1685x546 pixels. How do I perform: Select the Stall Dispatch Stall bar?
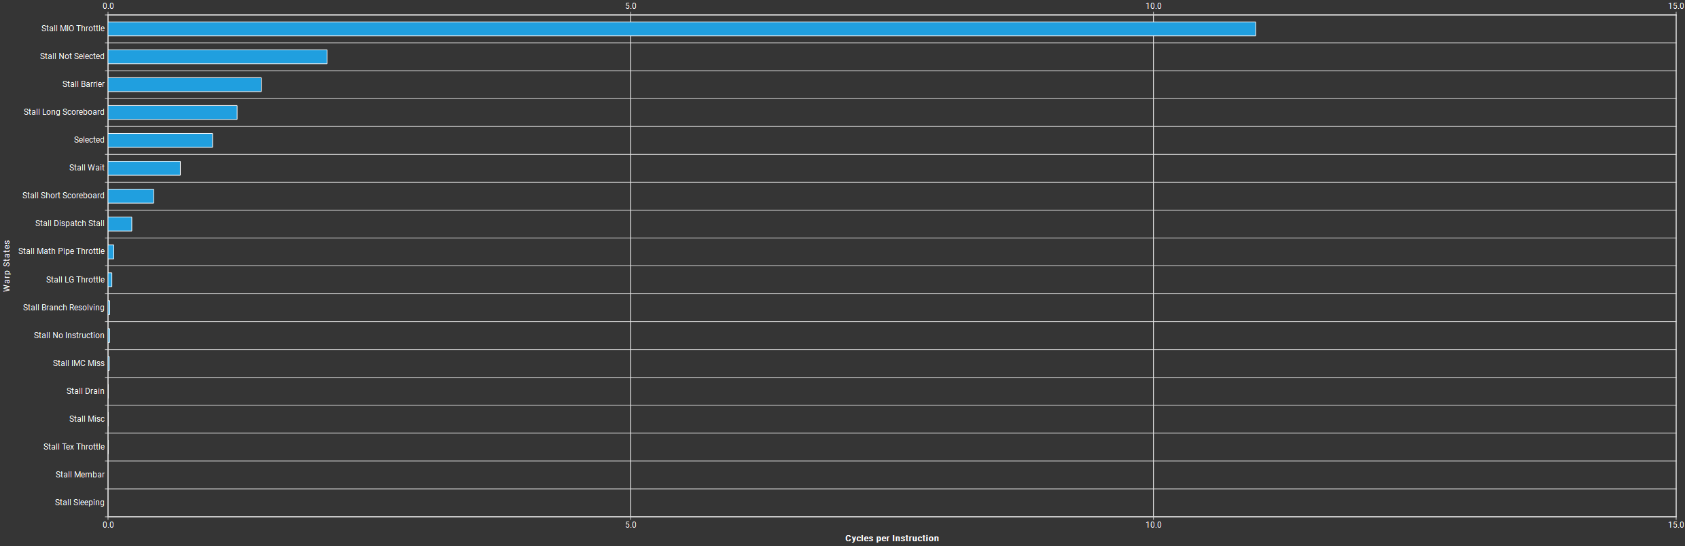pos(120,223)
